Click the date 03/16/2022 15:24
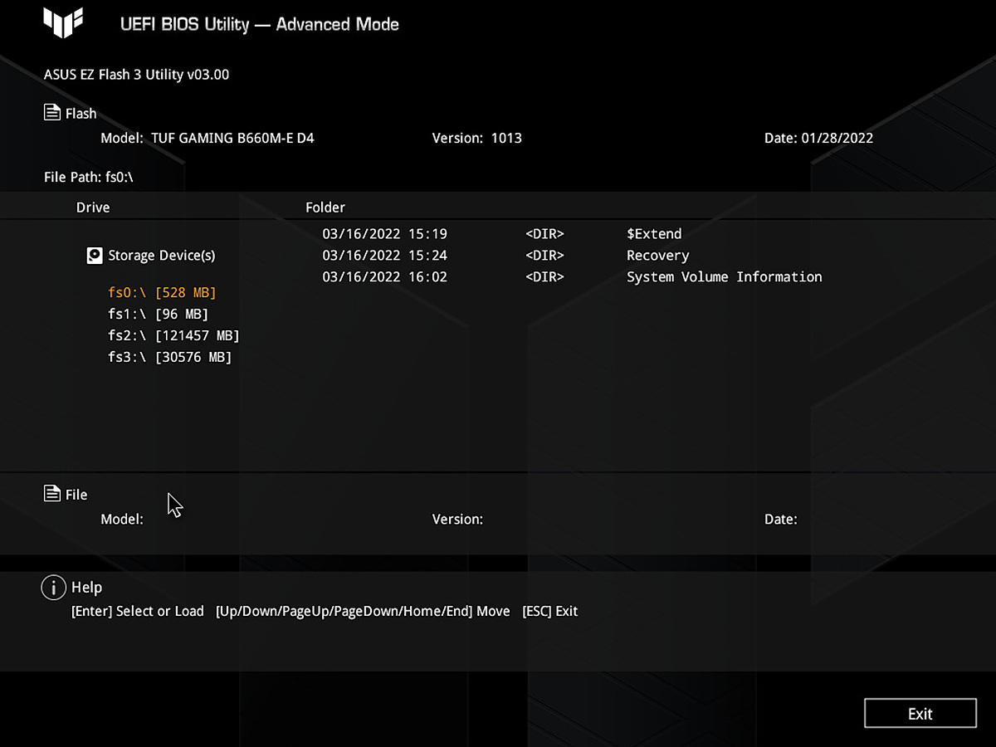This screenshot has width=996, height=747. coord(384,256)
